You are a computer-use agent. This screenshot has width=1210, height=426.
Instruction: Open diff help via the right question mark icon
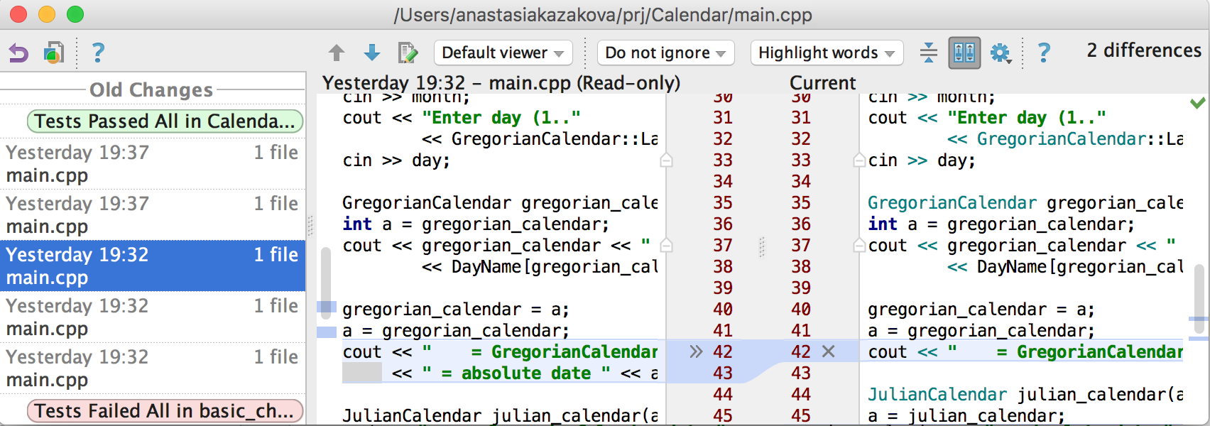(1044, 53)
